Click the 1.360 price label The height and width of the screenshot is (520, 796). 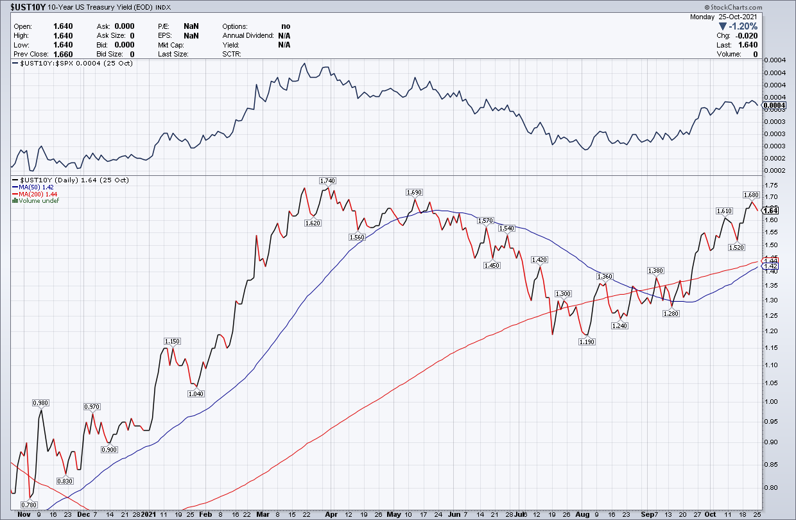605,276
